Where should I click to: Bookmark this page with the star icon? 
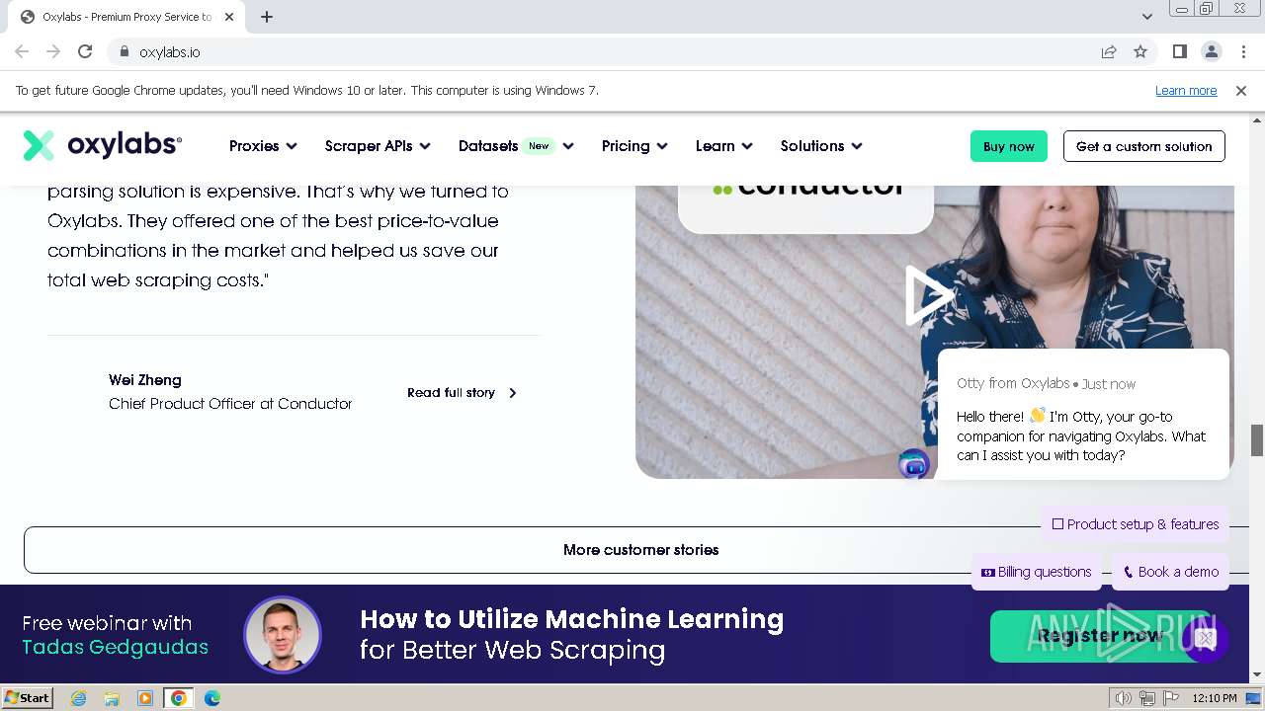pyautogui.click(x=1140, y=51)
